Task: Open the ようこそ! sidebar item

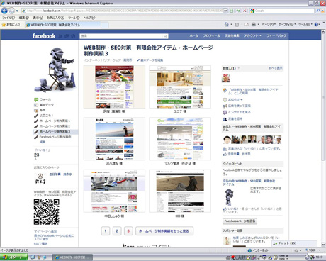Action: click(x=46, y=116)
